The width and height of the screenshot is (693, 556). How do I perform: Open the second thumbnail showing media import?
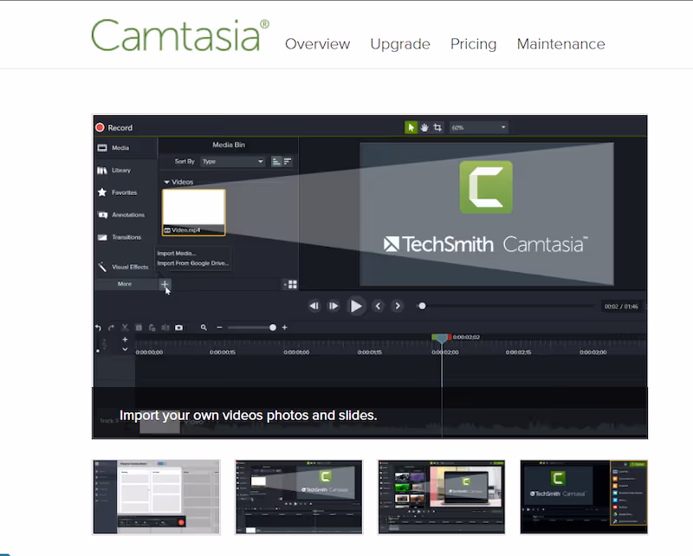299,497
